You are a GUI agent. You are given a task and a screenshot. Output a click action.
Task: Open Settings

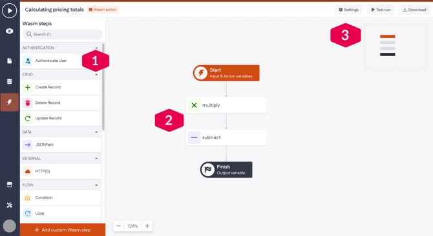tap(348, 10)
